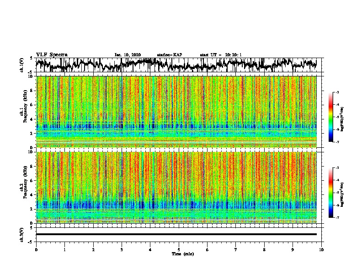362x280 pixels.
Task: Click the VLF Spectra title
Action: coord(52,55)
